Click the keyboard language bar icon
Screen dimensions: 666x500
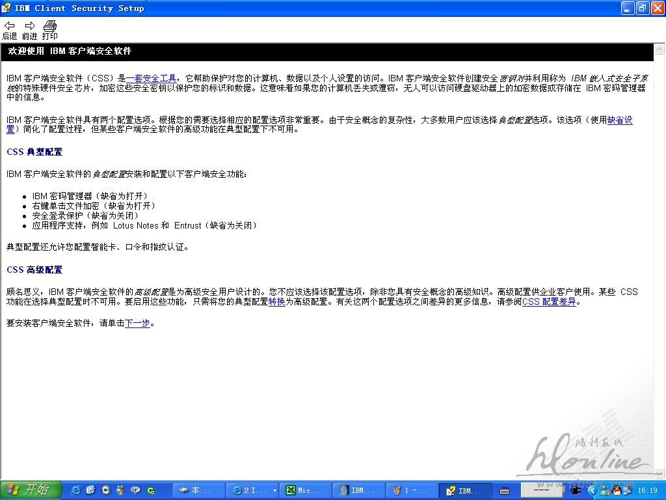click(505, 491)
